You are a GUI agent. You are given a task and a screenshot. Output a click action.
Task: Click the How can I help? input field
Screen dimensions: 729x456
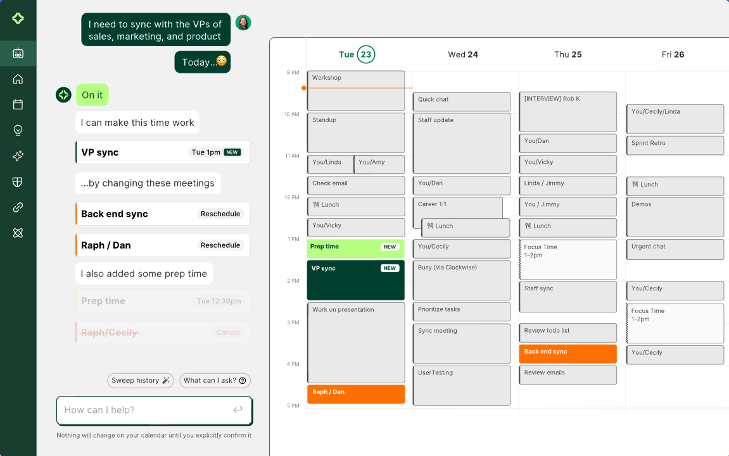(x=146, y=410)
